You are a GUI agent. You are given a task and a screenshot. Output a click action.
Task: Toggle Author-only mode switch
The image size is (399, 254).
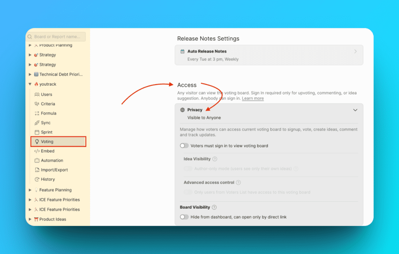click(188, 169)
